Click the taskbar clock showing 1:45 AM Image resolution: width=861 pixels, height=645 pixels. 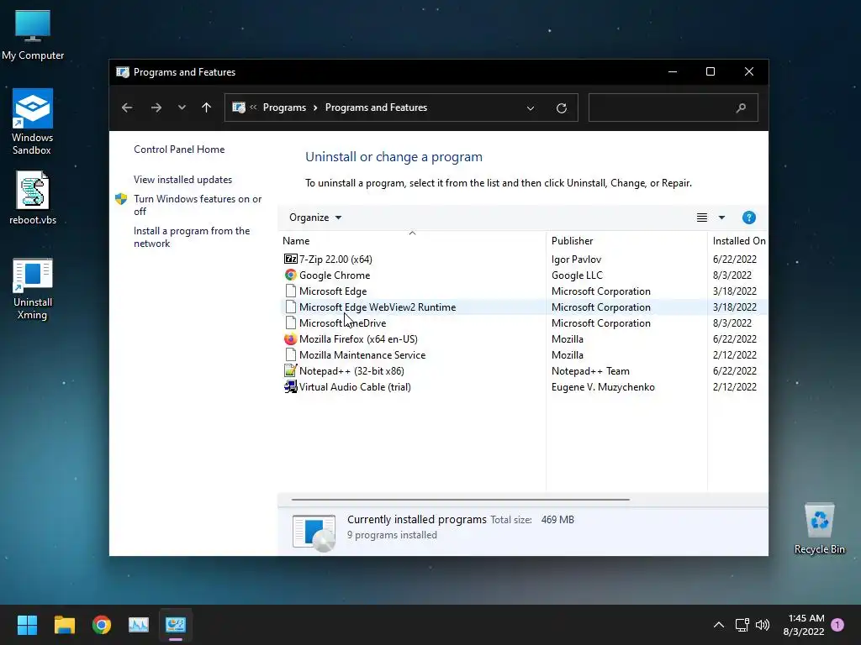click(x=804, y=625)
